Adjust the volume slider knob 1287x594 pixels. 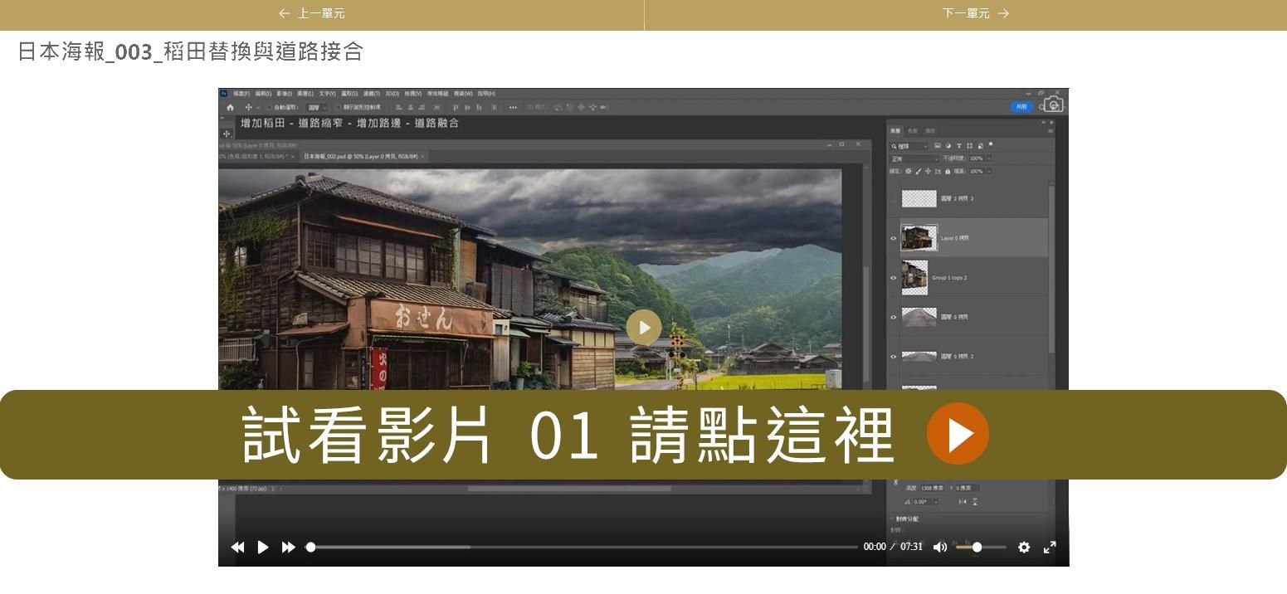[977, 547]
